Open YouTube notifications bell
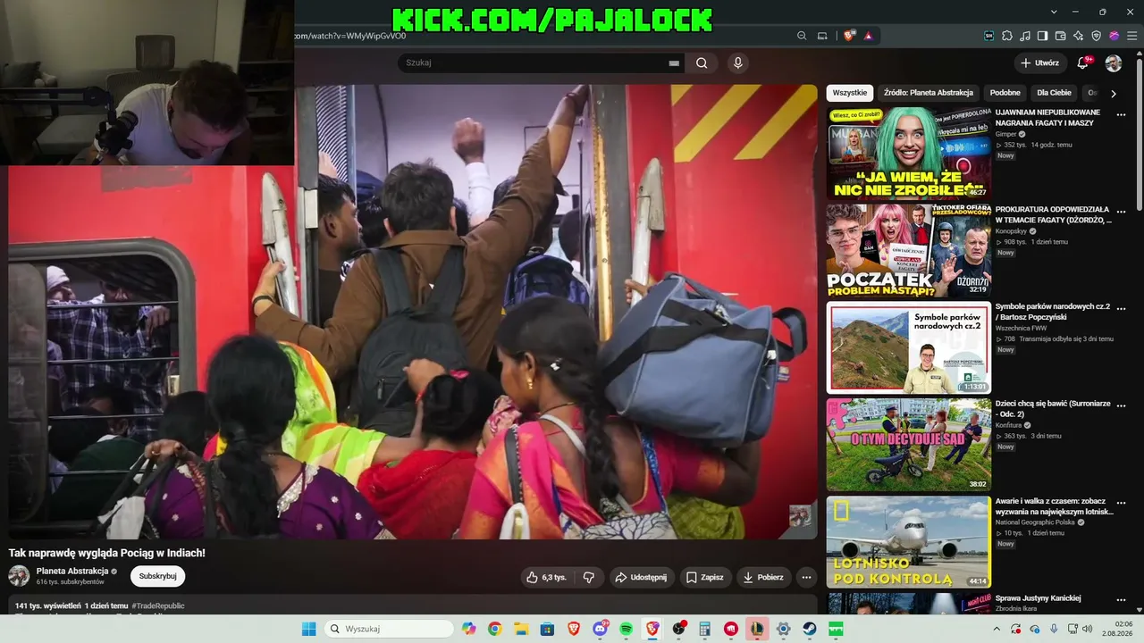This screenshot has height=643, width=1144. coord(1083,63)
